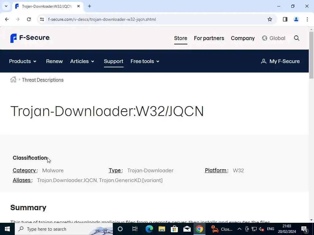Open File Explorer from taskbar
This screenshot has width=314, height=235.
[x=162, y=229]
